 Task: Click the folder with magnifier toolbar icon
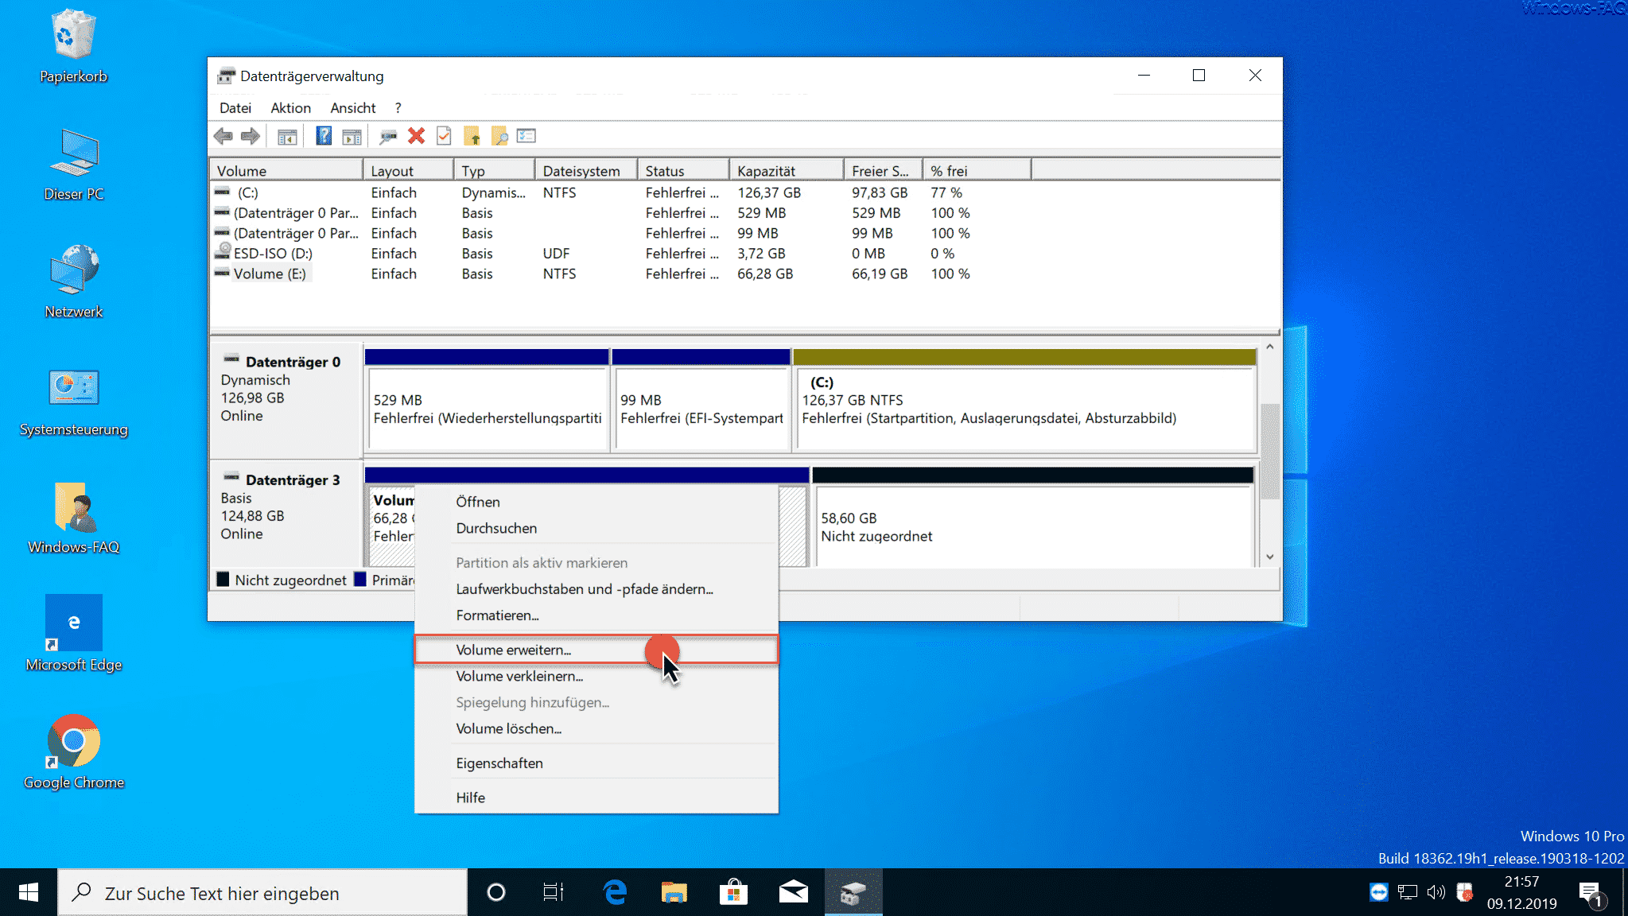click(499, 136)
